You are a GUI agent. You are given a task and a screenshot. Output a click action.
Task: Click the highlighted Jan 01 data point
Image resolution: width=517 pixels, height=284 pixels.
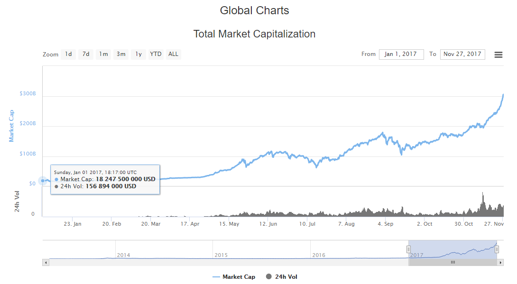coord(43,181)
